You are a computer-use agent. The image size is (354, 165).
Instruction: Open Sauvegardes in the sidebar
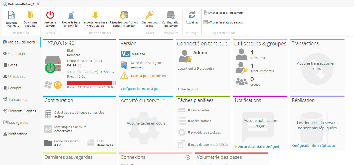click(16, 123)
